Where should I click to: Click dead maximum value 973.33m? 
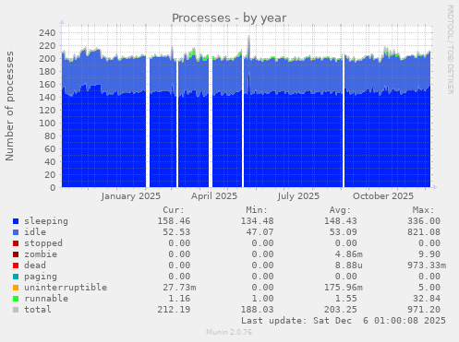[x=427, y=265]
